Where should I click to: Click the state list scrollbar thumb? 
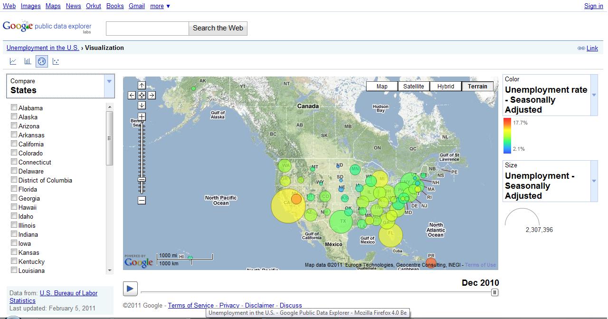[110, 138]
